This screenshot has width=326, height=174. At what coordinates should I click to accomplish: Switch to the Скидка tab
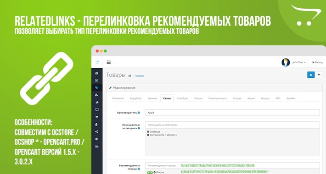(237, 98)
